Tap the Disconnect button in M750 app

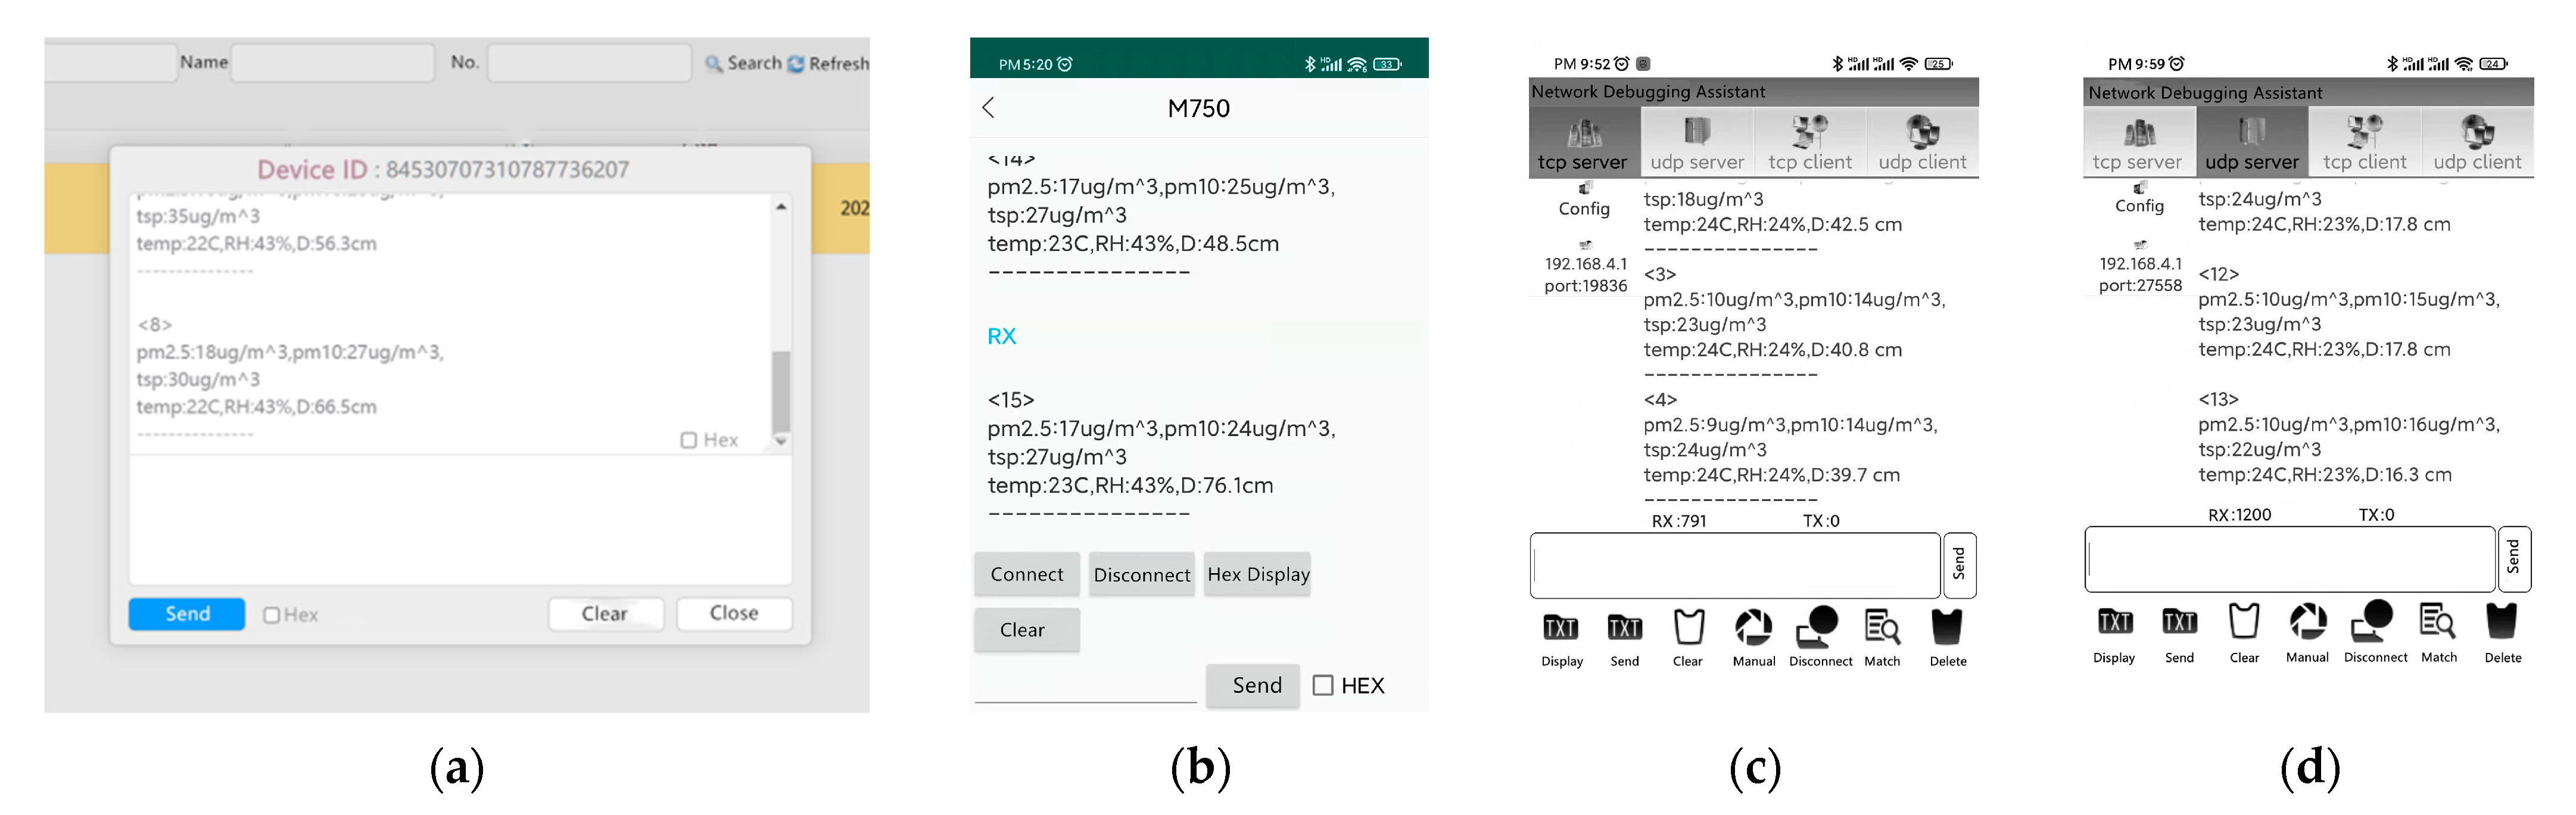point(1142,574)
